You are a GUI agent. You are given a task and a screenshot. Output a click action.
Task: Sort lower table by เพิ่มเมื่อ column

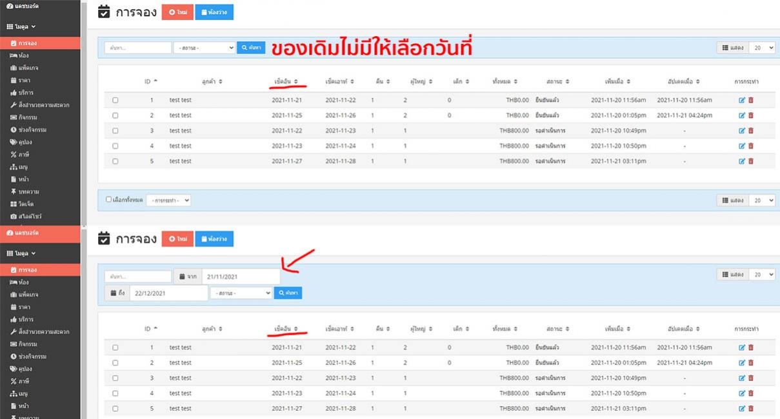coord(618,329)
